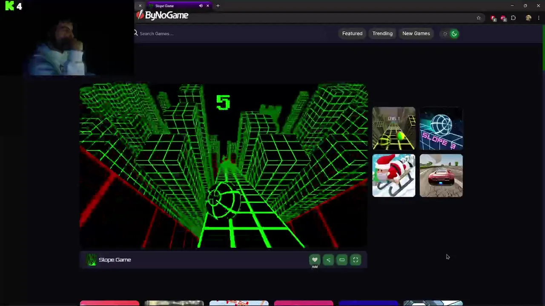Minimize the browser window
This screenshot has width=545, height=306.
tap(512, 6)
